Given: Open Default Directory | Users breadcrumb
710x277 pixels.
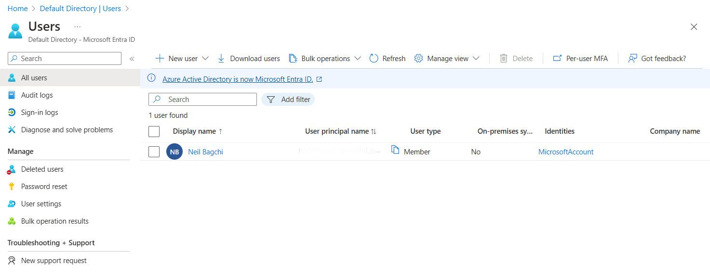Looking at the screenshot, I should coord(80,8).
